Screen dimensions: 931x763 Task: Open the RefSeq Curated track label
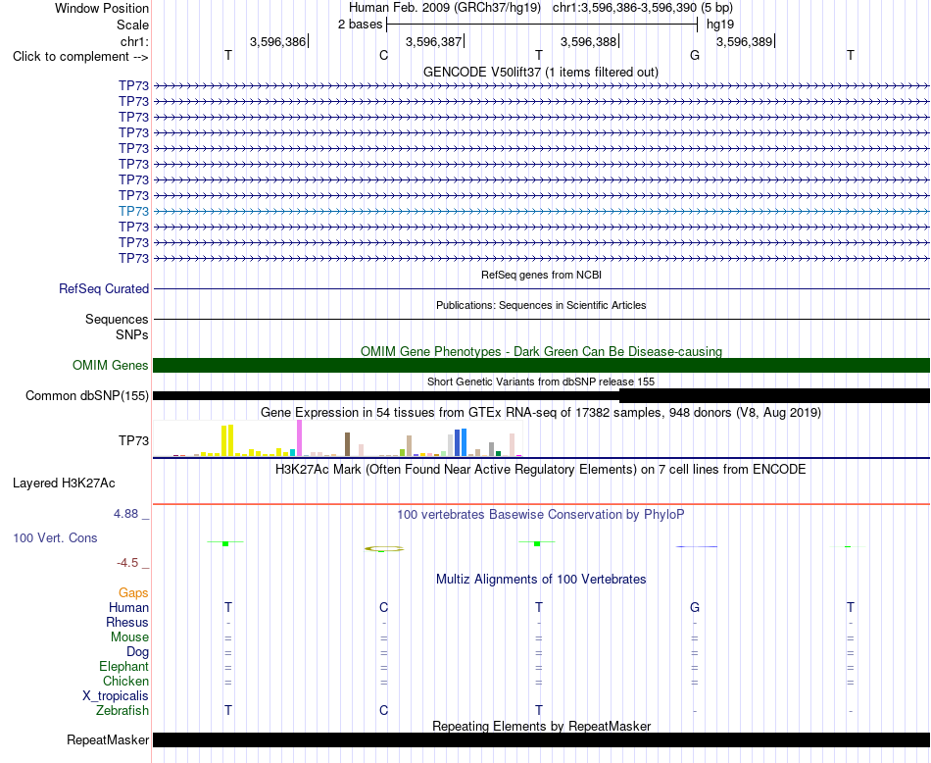point(104,288)
